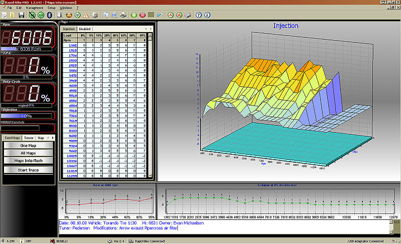Click the printer icon in toolbar
Image resolution: width=401 pixels, height=244 pixels.
123,16
